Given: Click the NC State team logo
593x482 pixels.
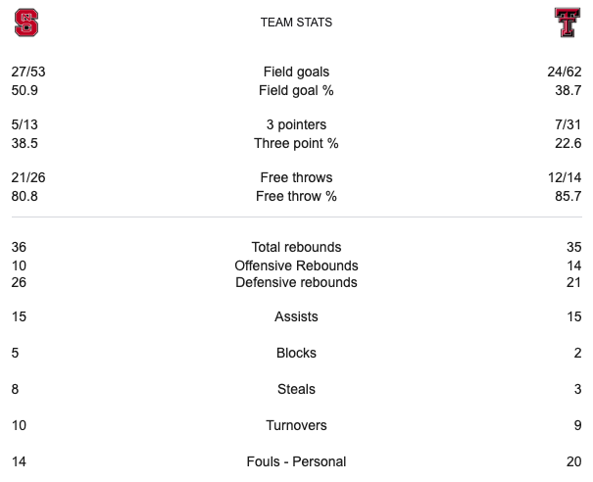Looking at the screenshot, I should 26,23.
